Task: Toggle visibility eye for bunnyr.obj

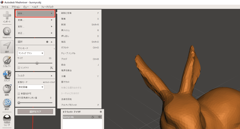Action: 99,117
